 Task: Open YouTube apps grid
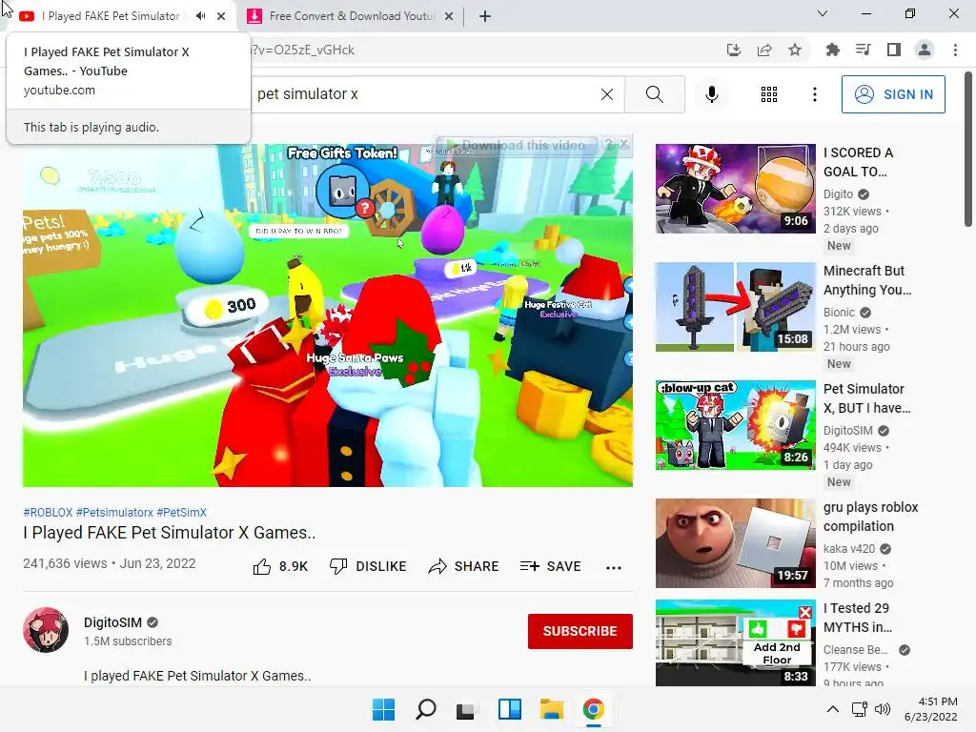point(769,94)
